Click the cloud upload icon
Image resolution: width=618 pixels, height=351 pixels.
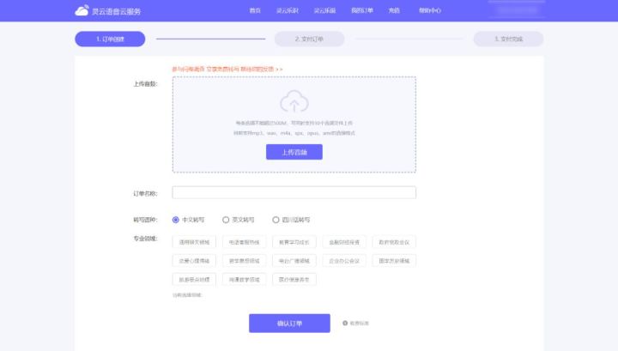tap(294, 104)
